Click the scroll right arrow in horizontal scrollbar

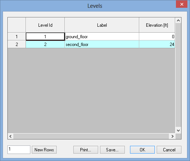pyautogui.click(x=172, y=136)
